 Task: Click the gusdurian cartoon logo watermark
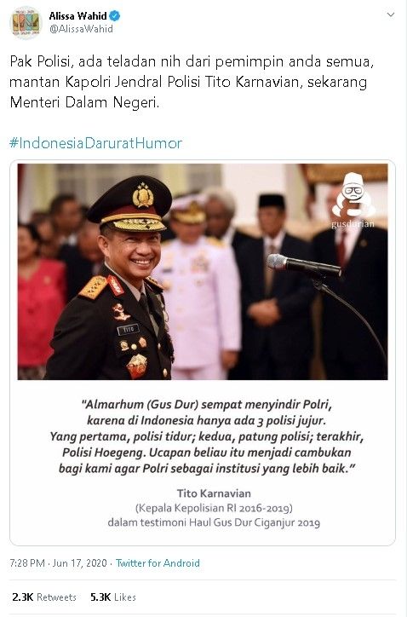(353, 200)
